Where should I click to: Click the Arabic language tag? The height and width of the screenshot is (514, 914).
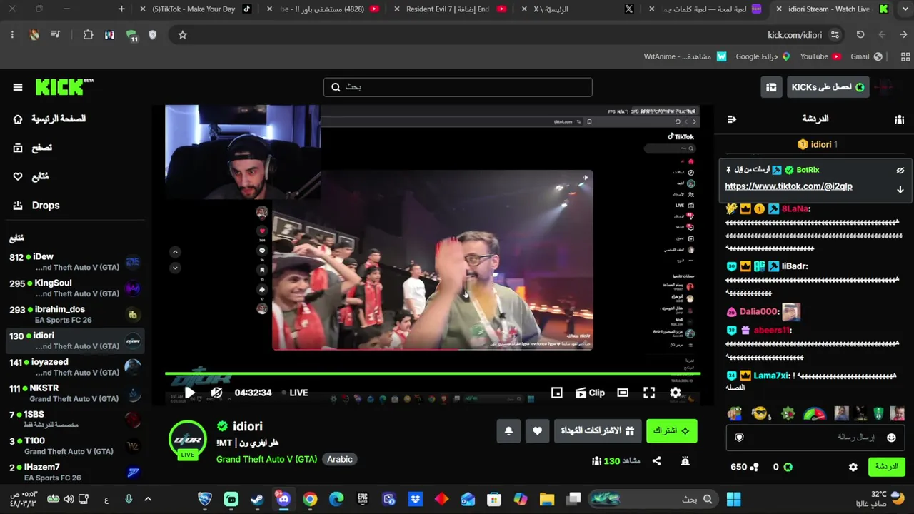point(340,460)
